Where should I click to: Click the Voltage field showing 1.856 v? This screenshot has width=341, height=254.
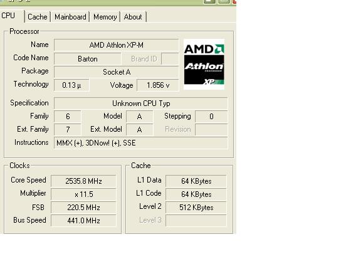point(158,85)
